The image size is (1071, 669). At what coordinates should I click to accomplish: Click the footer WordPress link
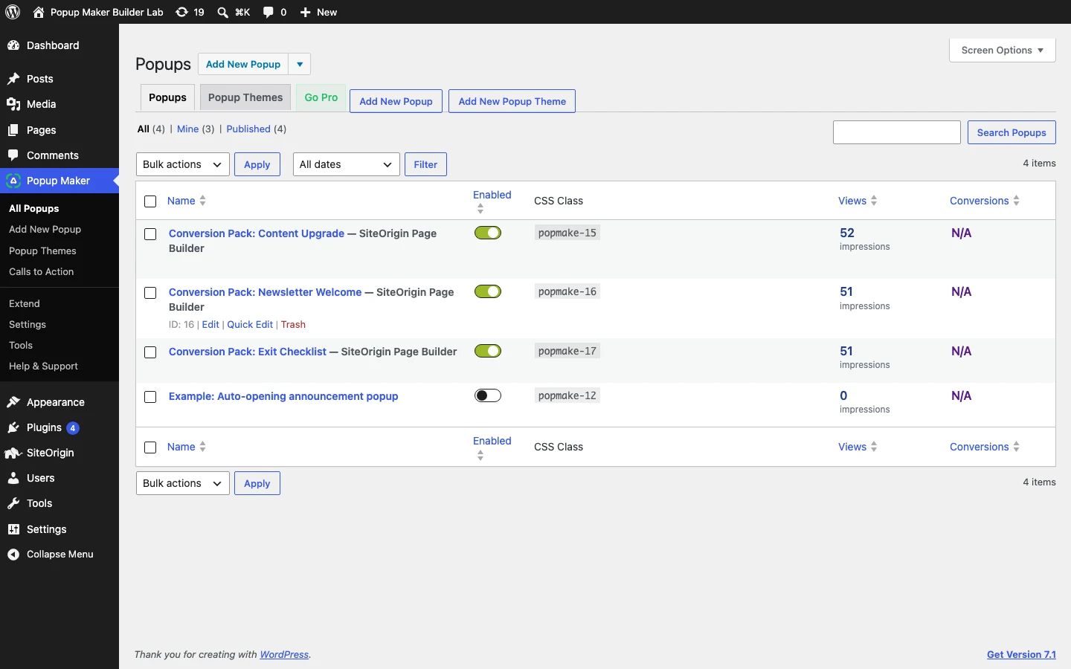tap(284, 655)
